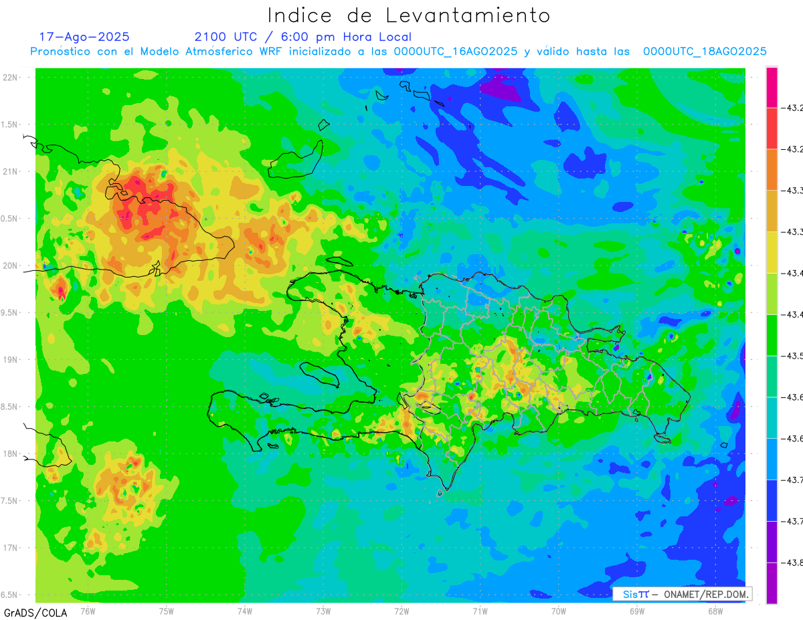
Task: Click the "20N" latitude label
Action: pos(11,266)
